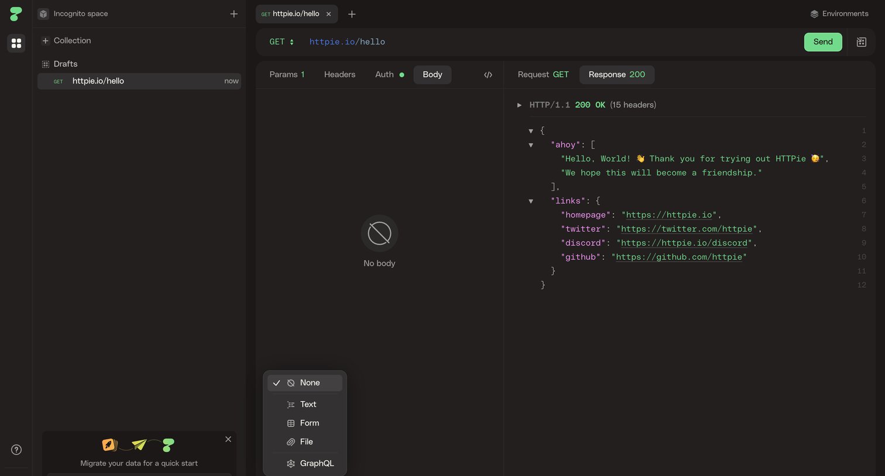Select the Body tab
This screenshot has height=476, width=885.
pyautogui.click(x=433, y=75)
